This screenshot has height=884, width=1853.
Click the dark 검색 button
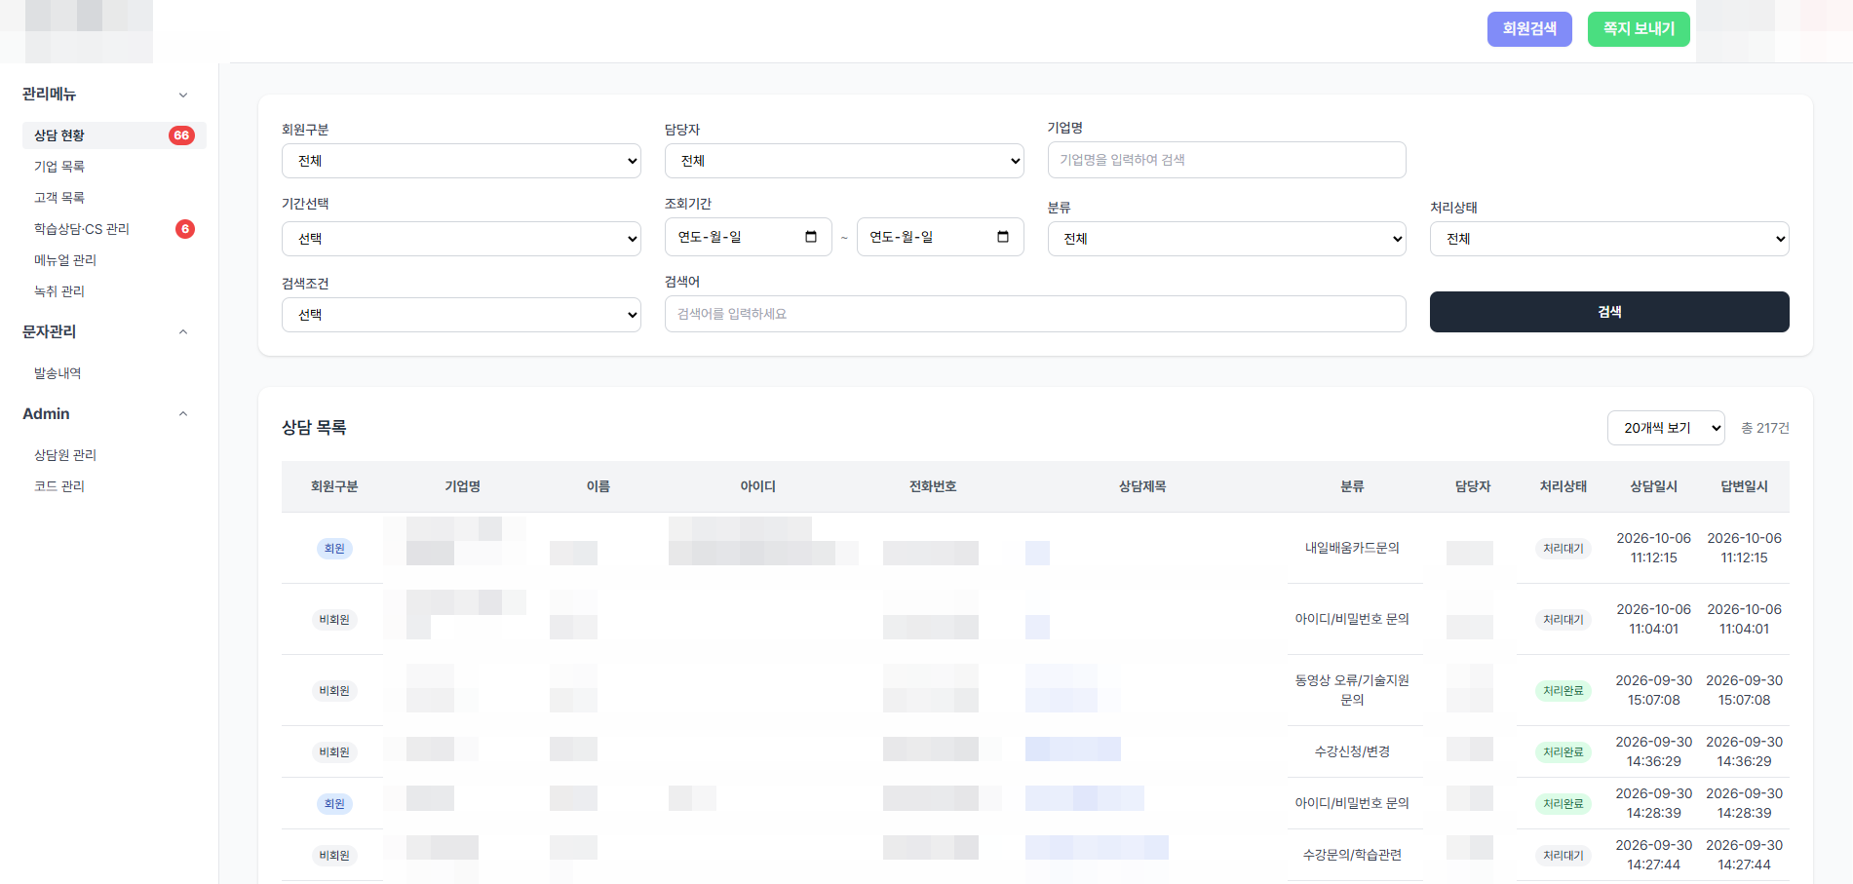tap(1609, 312)
